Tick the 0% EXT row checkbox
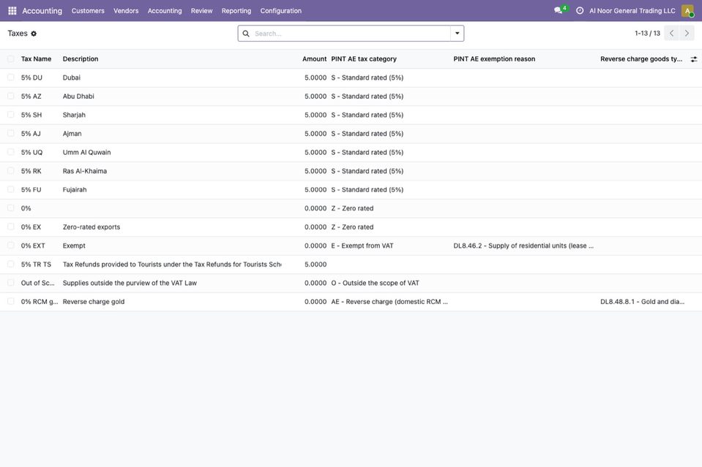Image resolution: width=702 pixels, height=467 pixels. [x=11, y=246]
